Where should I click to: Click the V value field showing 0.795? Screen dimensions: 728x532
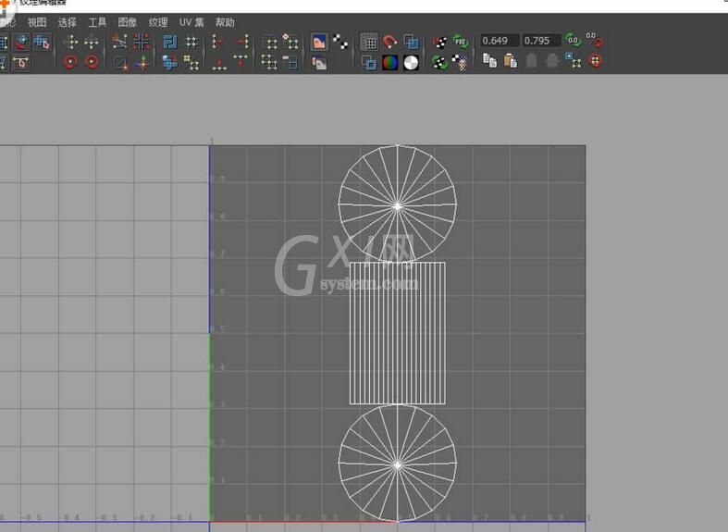(541, 41)
